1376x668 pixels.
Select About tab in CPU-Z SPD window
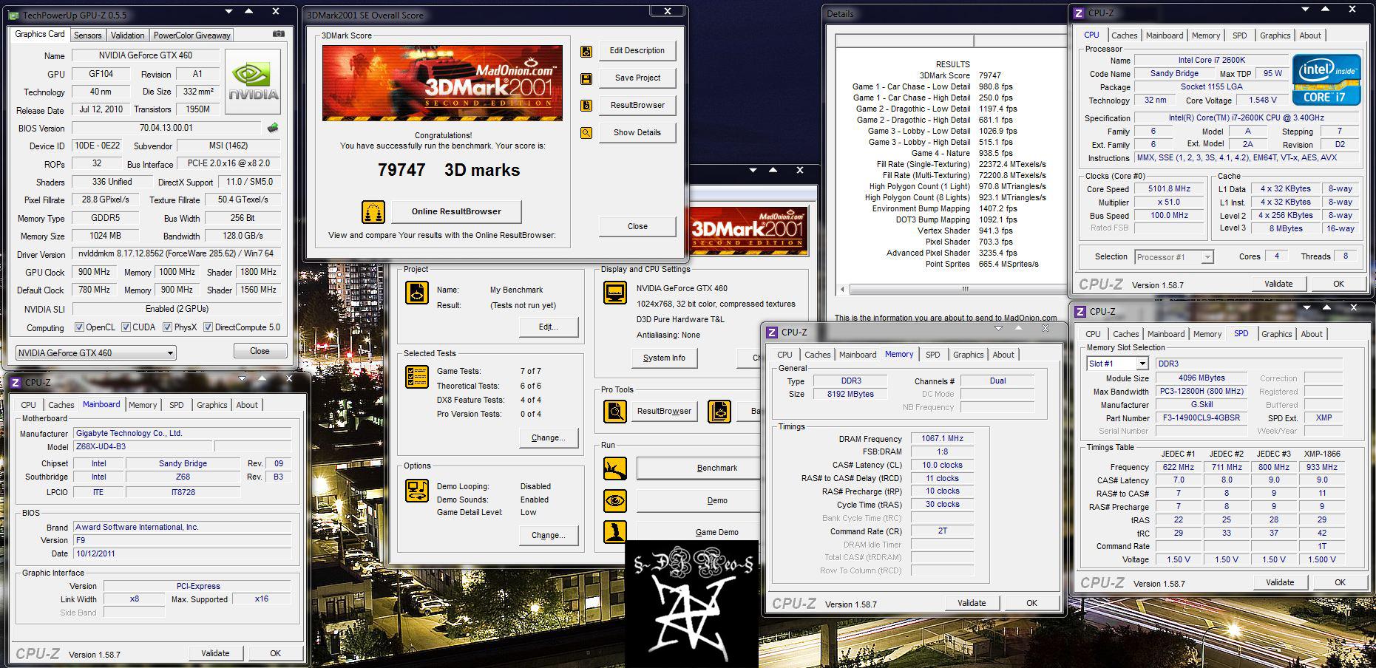click(x=1312, y=334)
